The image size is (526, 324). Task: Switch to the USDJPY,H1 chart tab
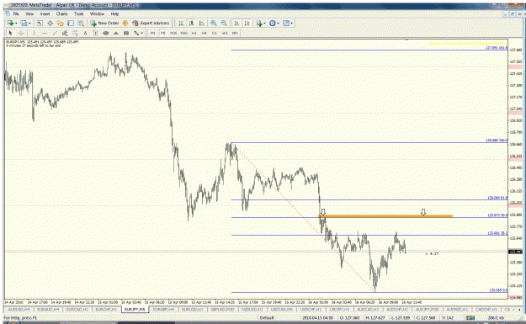click(x=339, y=309)
